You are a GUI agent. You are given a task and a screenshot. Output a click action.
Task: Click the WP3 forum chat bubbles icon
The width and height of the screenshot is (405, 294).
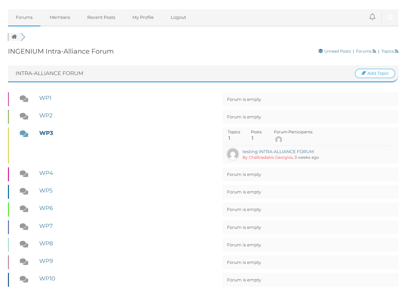[24, 134]
